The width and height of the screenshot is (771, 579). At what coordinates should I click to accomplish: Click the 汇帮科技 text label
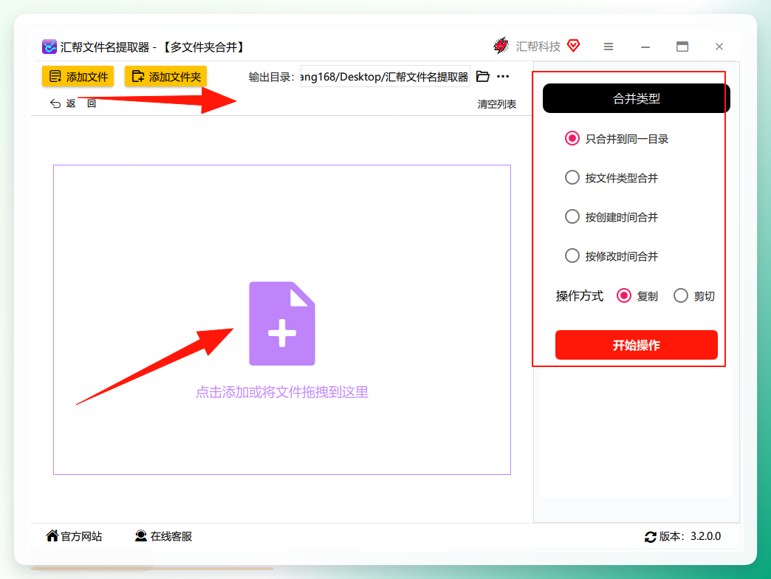(x=538, y=47)
